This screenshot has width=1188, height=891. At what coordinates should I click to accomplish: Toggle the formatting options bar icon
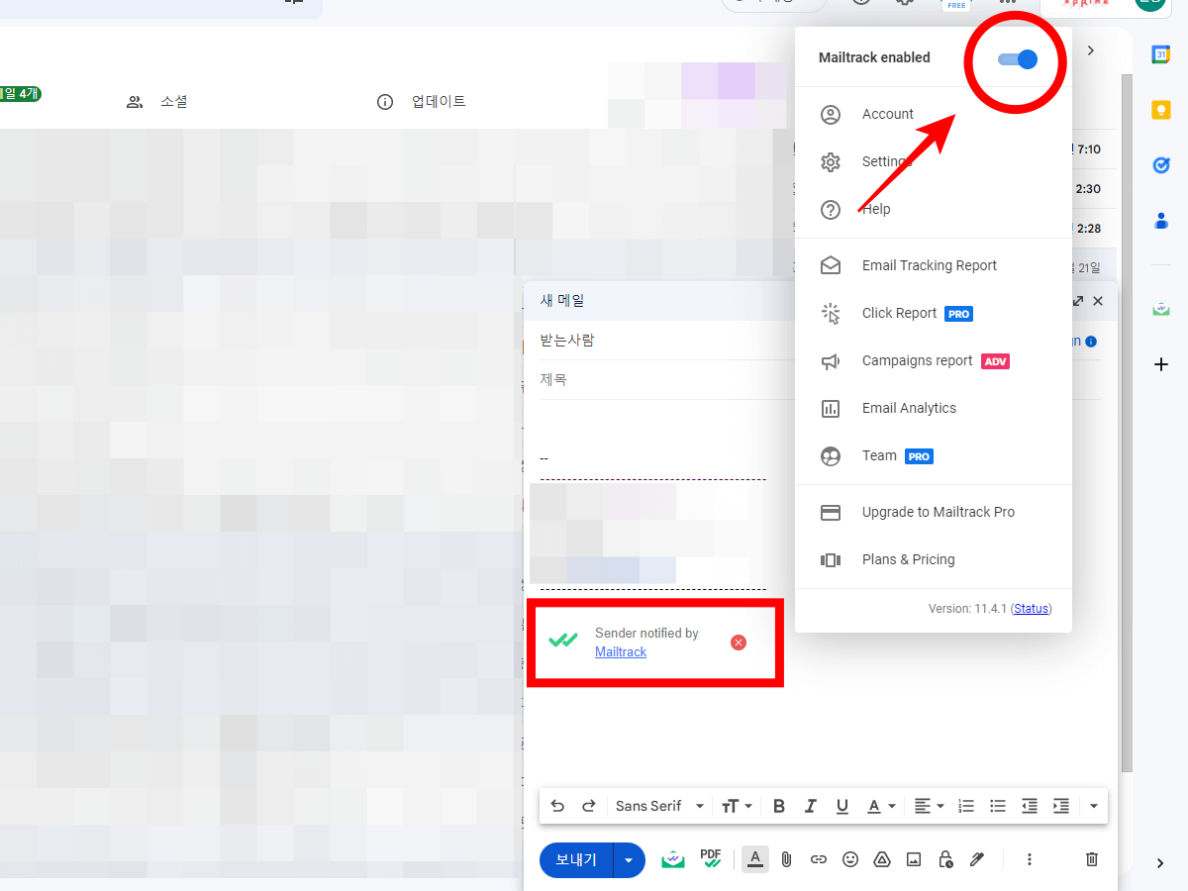(x=754, y=859)
